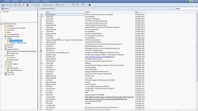Select the Old Groupwise Email folder
The height and width of the screenshot is (111, 198).
coord(16,41)
